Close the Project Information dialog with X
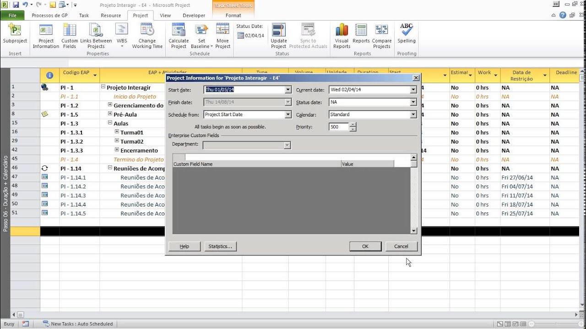Screen dimensions: 586x329 416,78
